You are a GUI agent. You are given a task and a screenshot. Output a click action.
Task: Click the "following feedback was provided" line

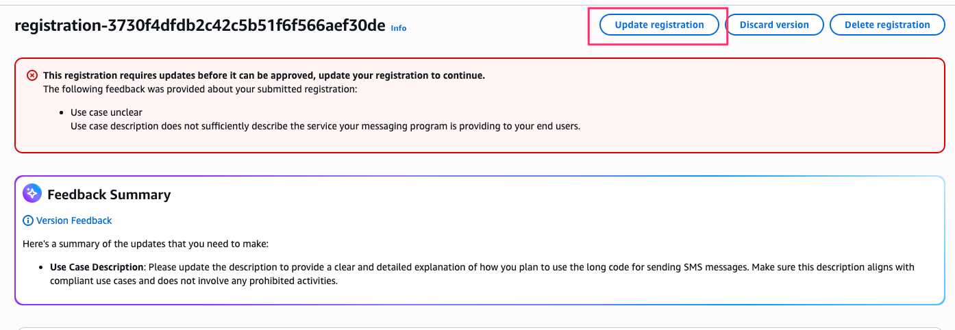(199, 89)
